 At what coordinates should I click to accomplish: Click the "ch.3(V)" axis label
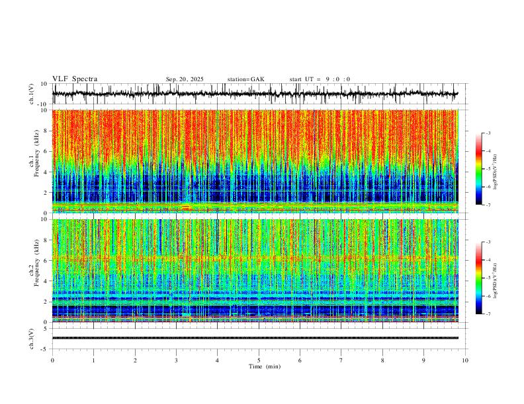(x=32, y=339)
